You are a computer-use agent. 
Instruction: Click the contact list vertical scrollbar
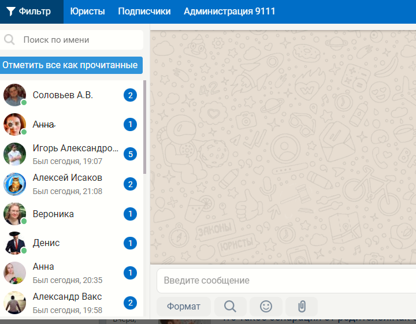[x=145, y=127]
